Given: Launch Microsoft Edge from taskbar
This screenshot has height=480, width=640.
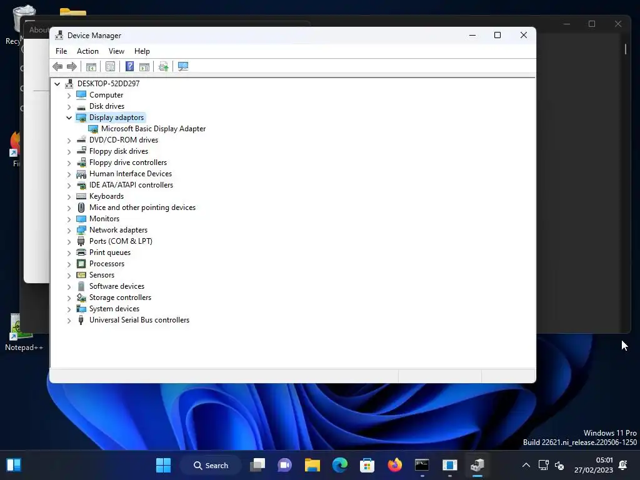Looking at the screenshot, I should (x=339, y=465).
